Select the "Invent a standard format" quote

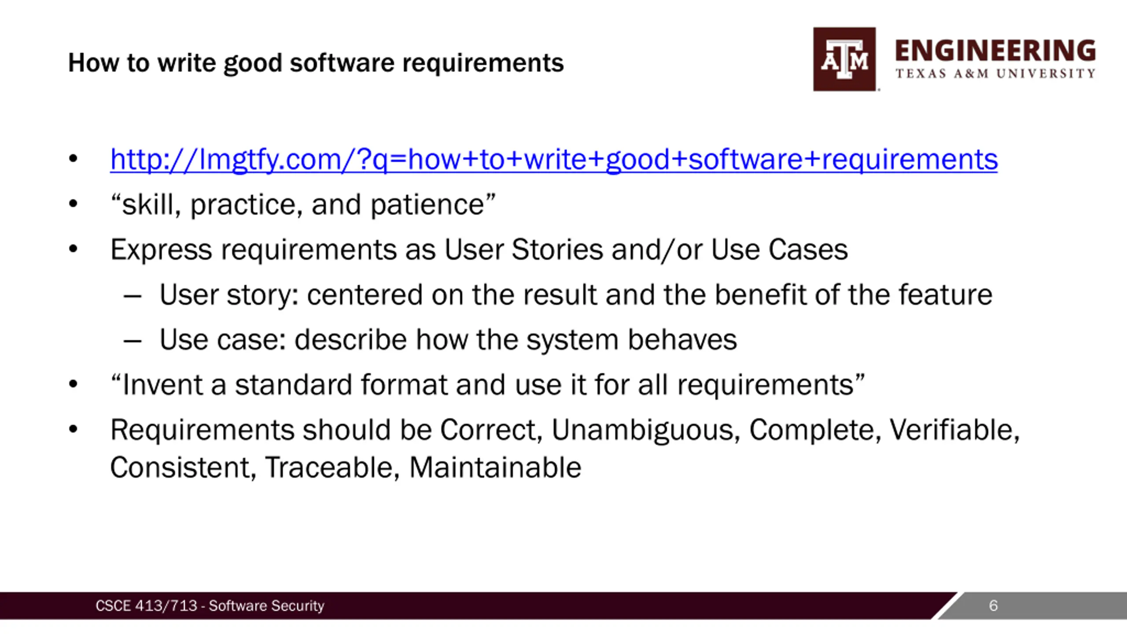488,385
